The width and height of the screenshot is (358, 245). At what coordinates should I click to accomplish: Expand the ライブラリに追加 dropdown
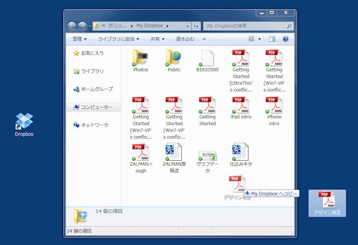[x=118, y=39]
